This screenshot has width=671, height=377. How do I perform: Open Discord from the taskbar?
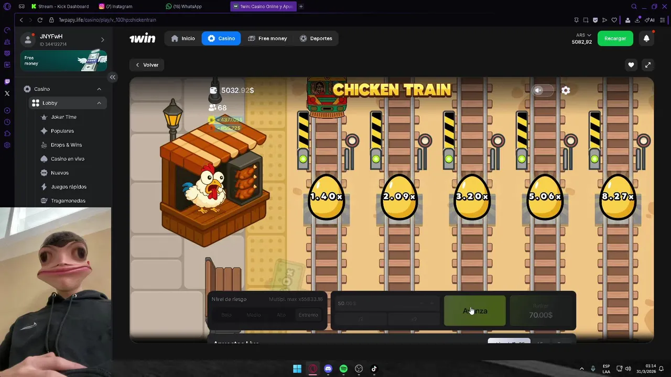(x=328, y=369)
